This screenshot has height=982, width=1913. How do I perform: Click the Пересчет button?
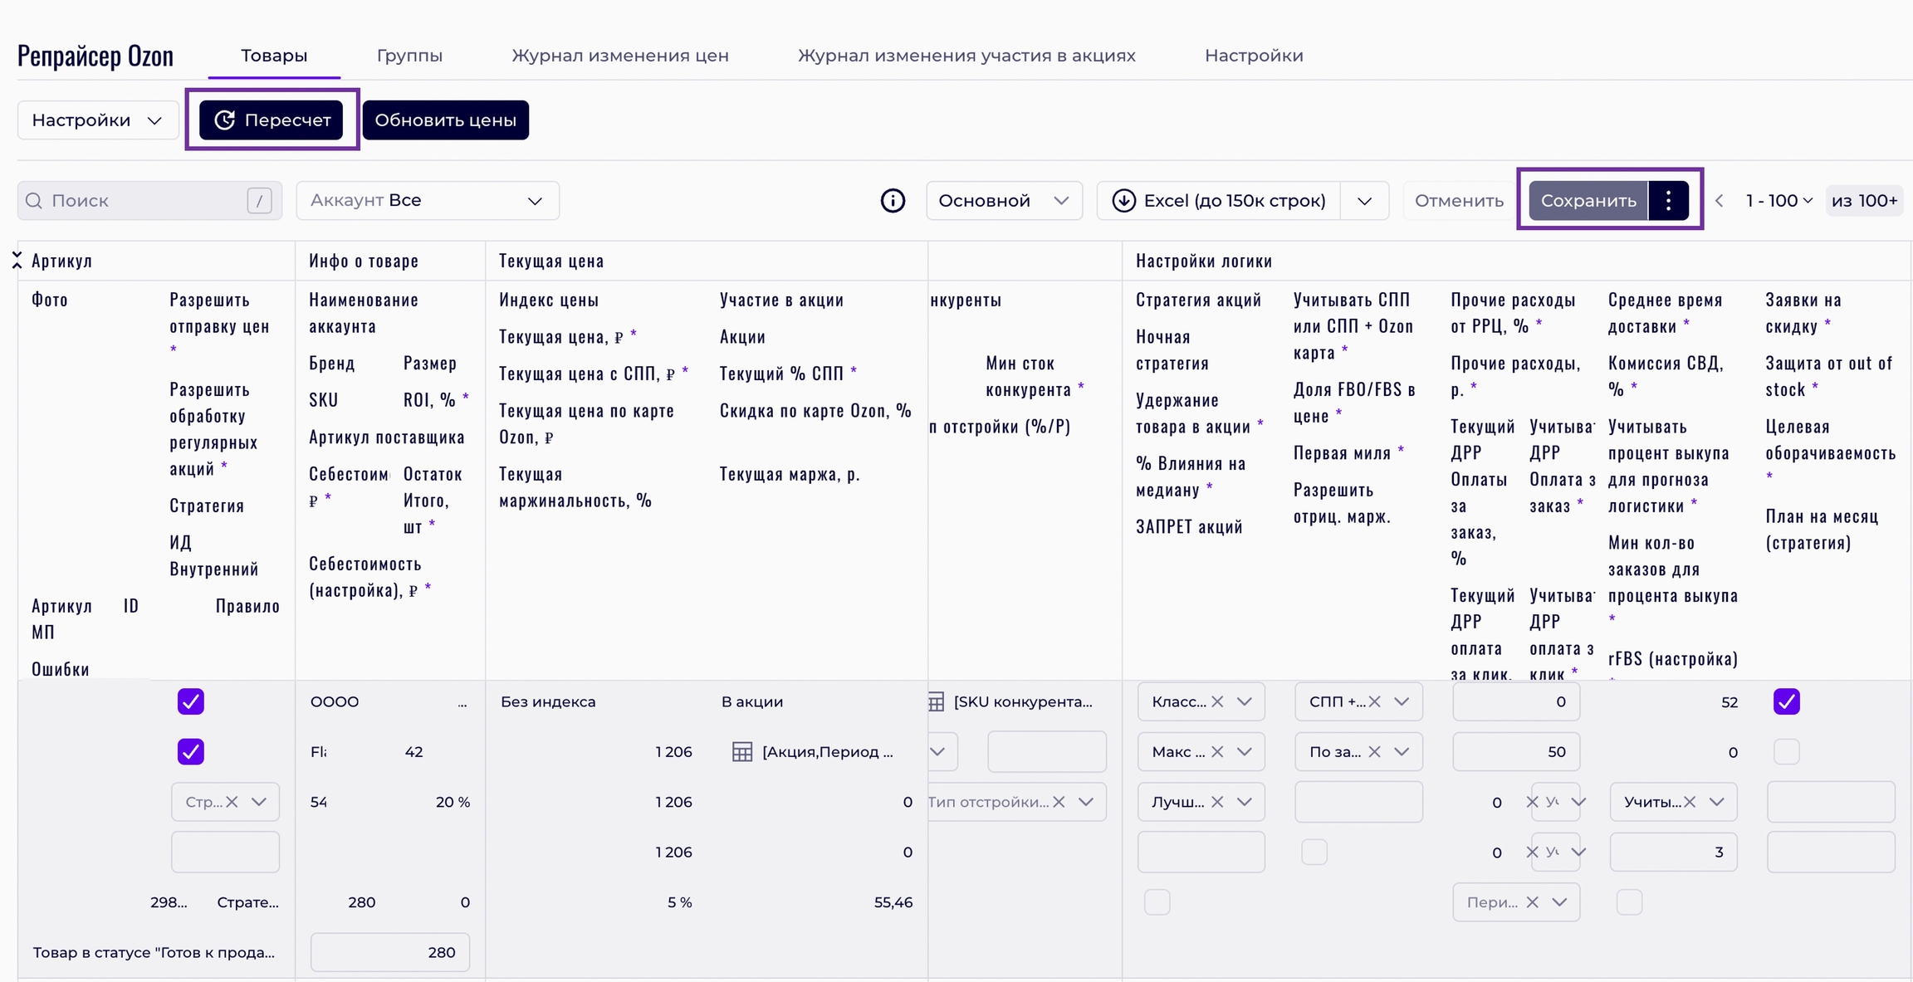tap(271, 120)
